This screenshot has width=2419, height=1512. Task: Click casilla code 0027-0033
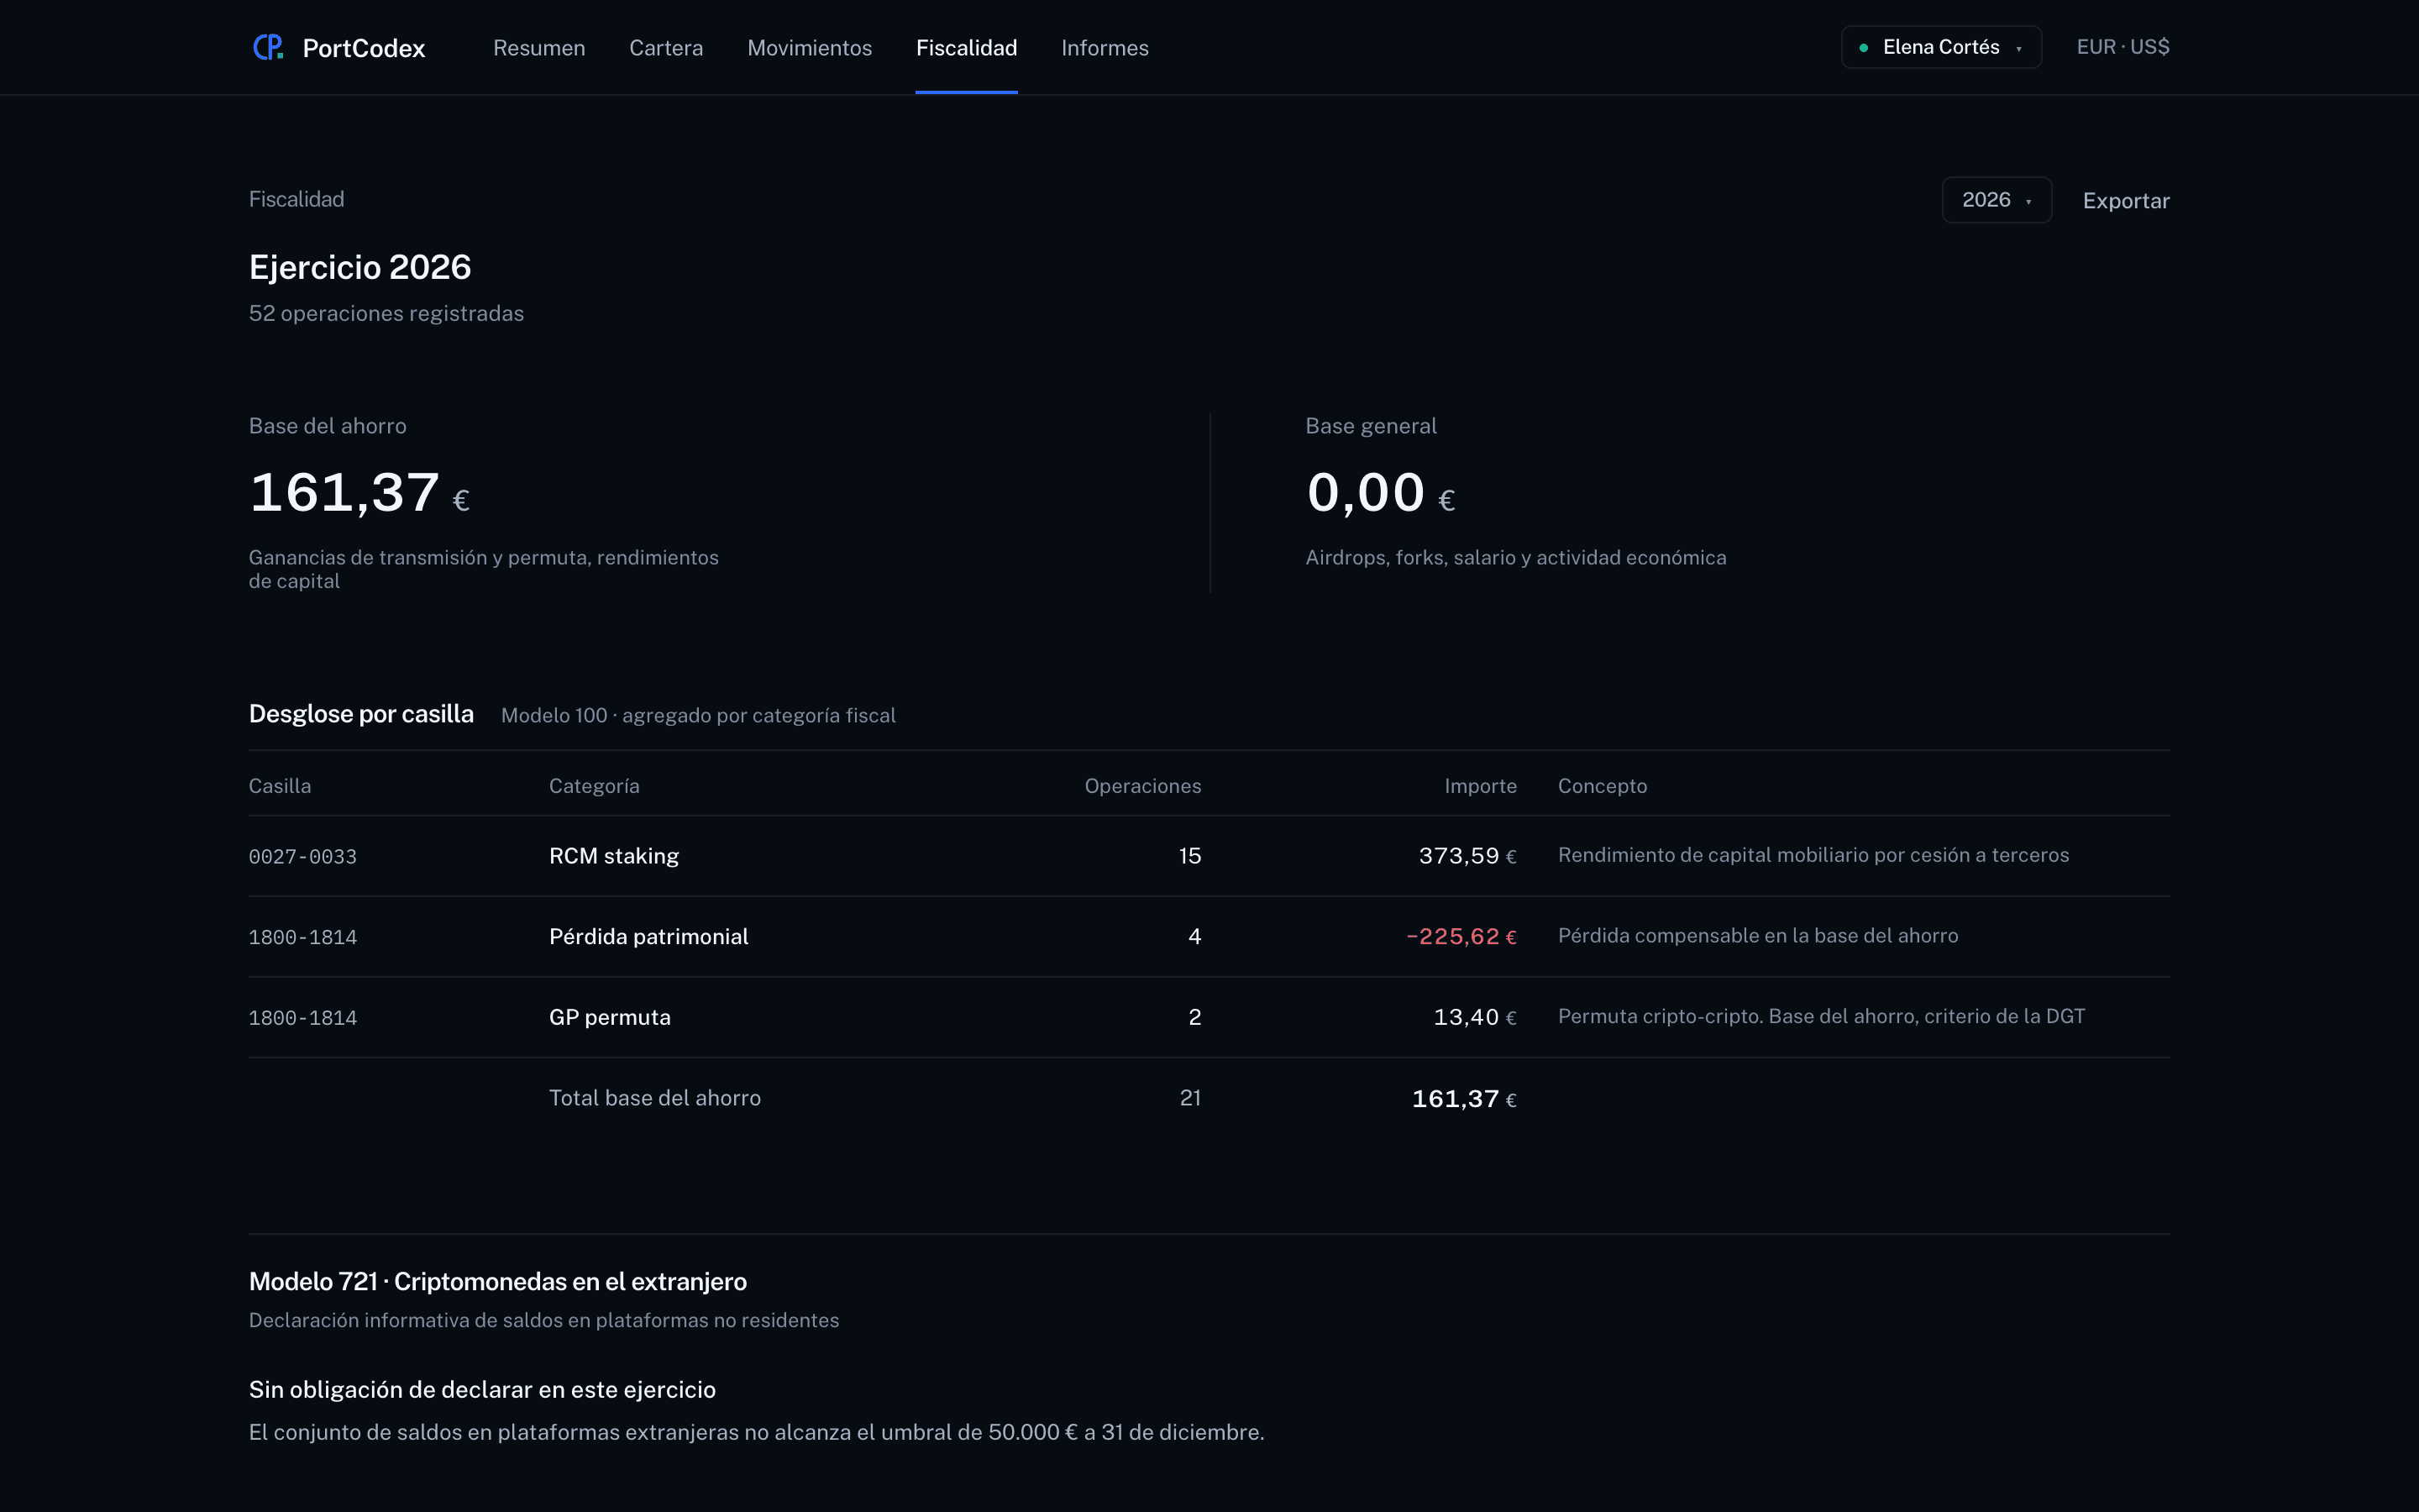(303, 857)
